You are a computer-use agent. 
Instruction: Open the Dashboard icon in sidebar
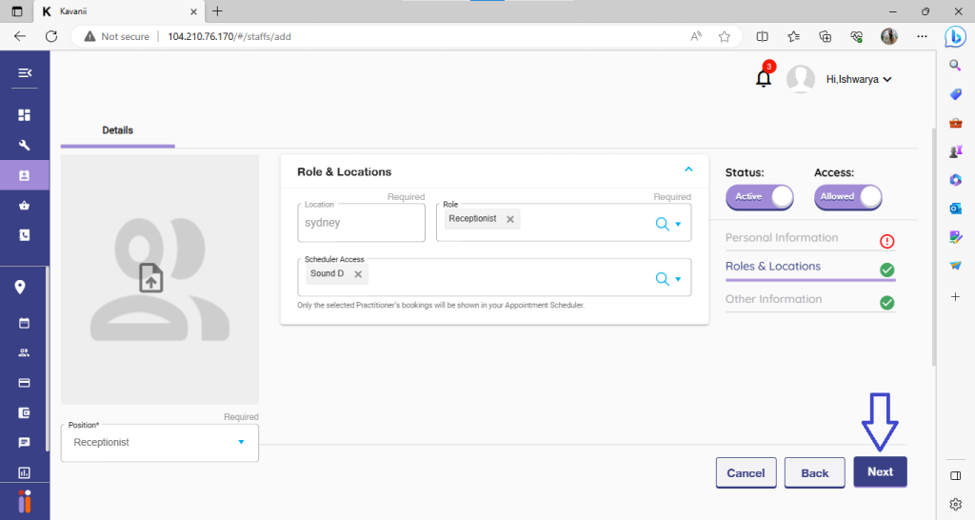pos(25,115)
